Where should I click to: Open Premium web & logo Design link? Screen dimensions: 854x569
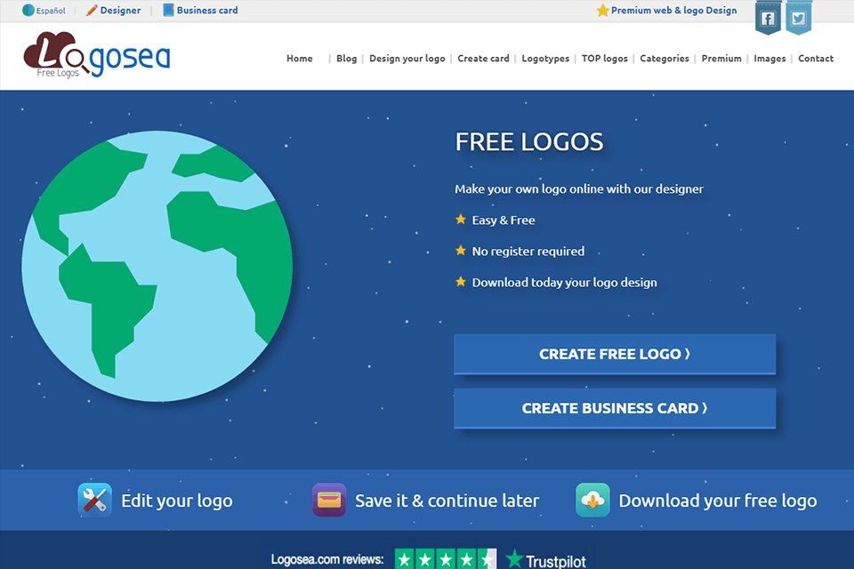pos(673,11)
